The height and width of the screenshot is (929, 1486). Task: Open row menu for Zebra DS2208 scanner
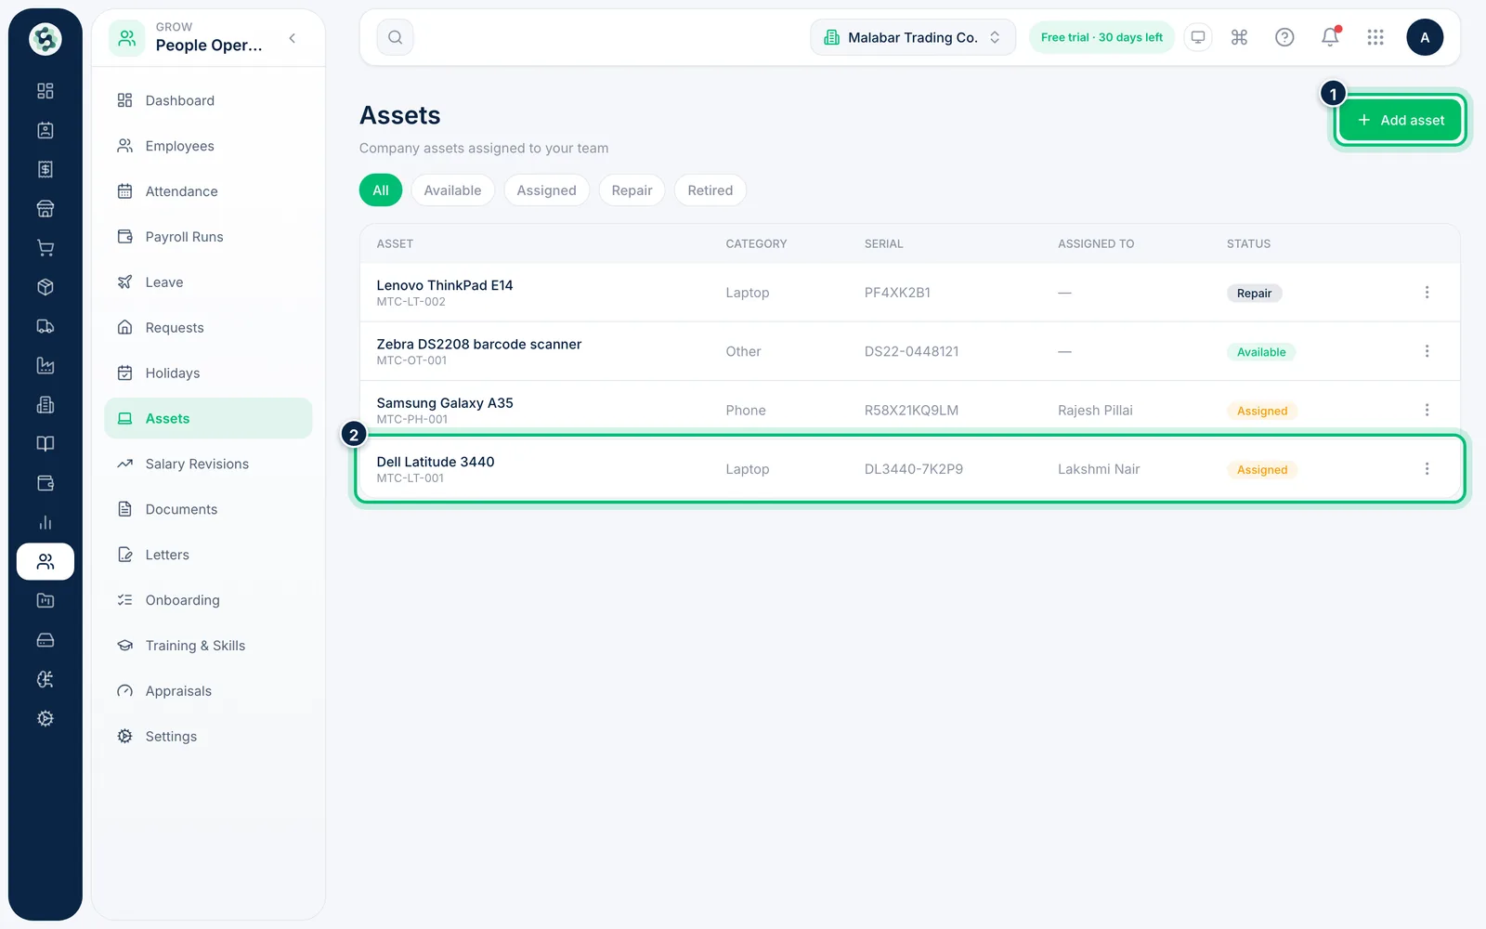point(1427,351)
